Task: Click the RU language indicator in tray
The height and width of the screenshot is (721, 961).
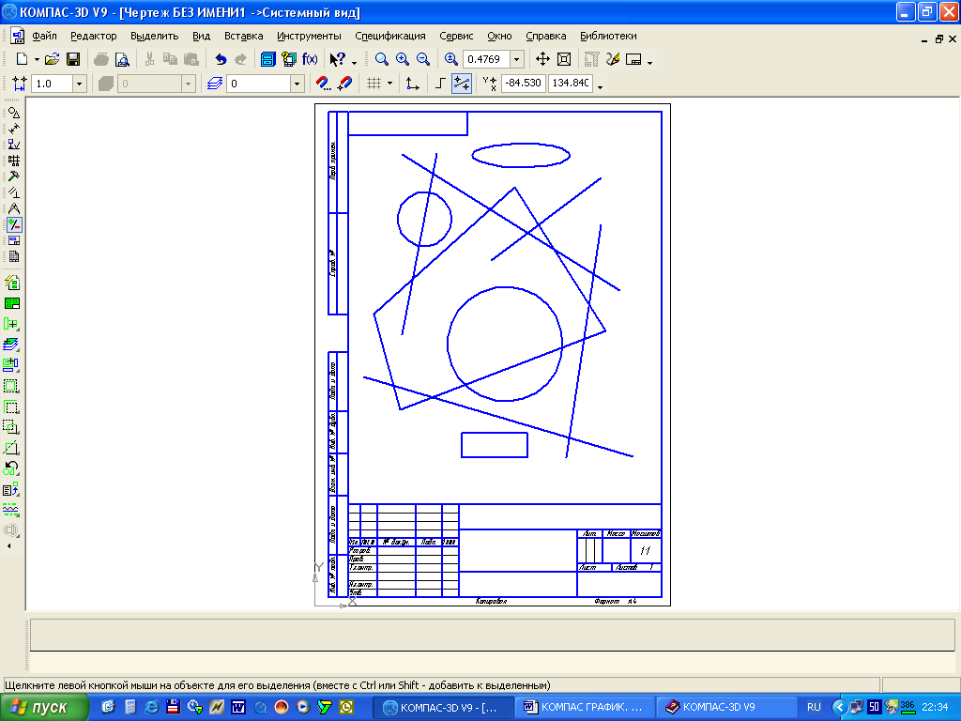Action: pos(814,708)
